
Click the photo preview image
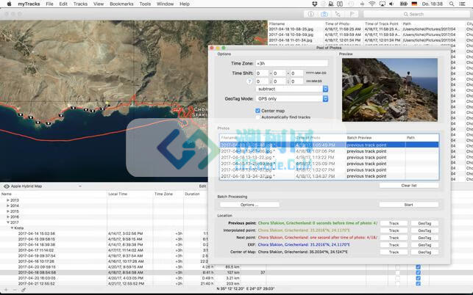[x=390, y=90]
